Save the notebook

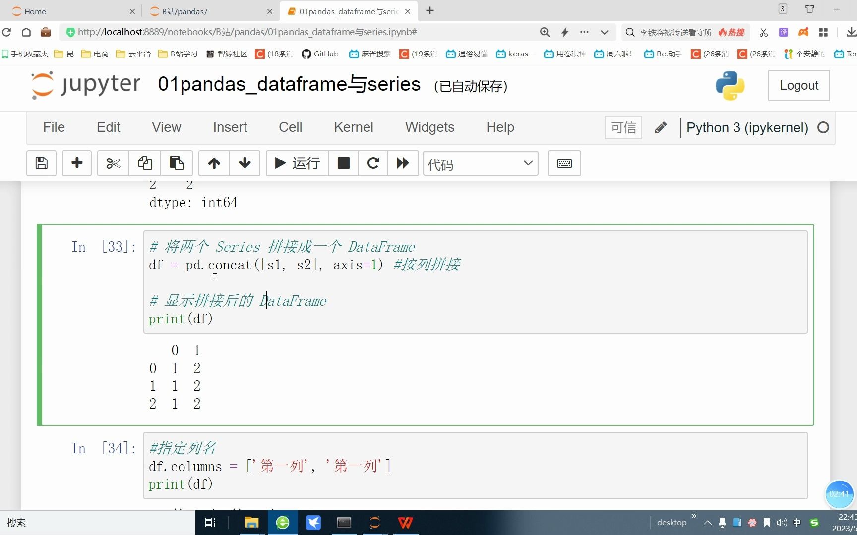(41, 163)
